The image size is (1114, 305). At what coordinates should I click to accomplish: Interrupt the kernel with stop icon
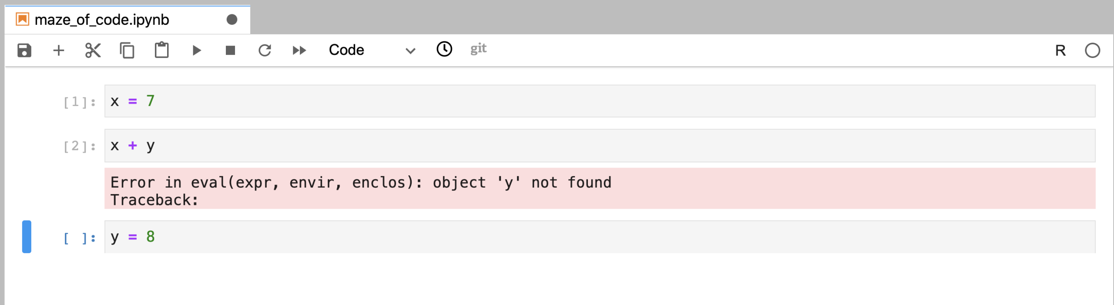coord(230,50)
